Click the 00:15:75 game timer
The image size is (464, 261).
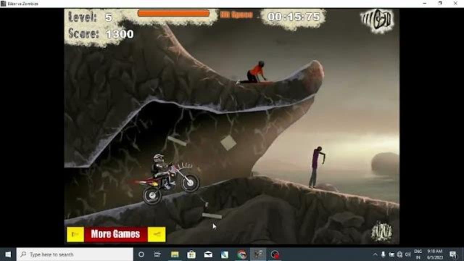(294, 17)
